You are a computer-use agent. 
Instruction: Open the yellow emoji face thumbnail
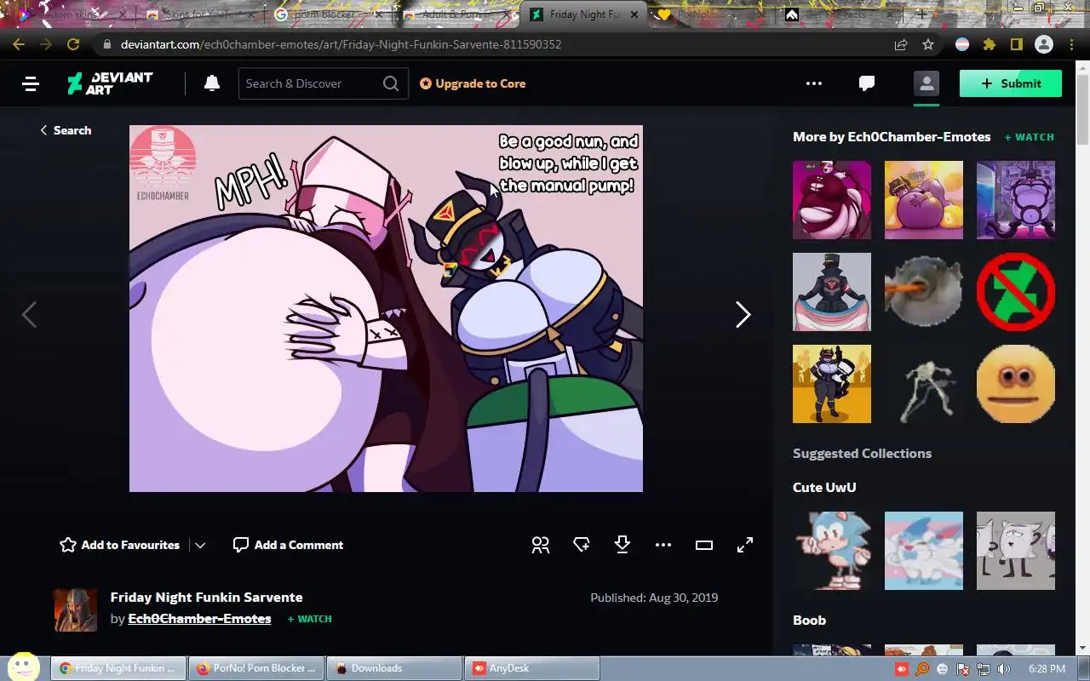[1016, 384]
